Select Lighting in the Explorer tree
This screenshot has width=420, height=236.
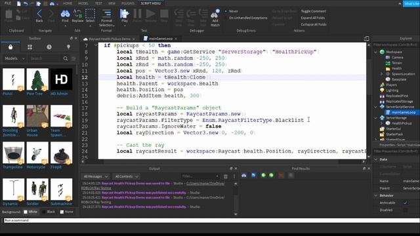392,90
